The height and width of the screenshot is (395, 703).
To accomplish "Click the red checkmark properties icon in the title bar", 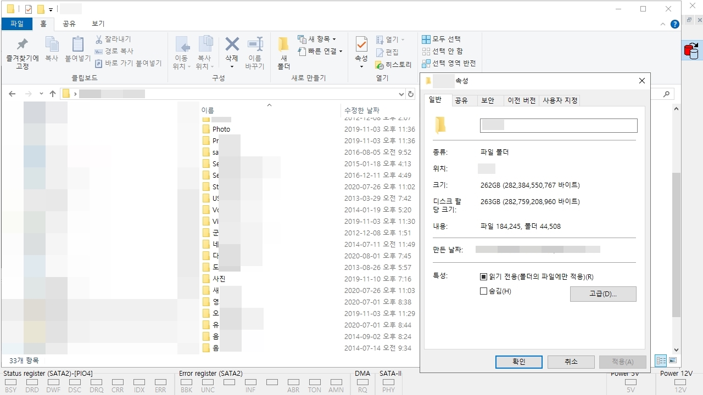I will [29, 9].
